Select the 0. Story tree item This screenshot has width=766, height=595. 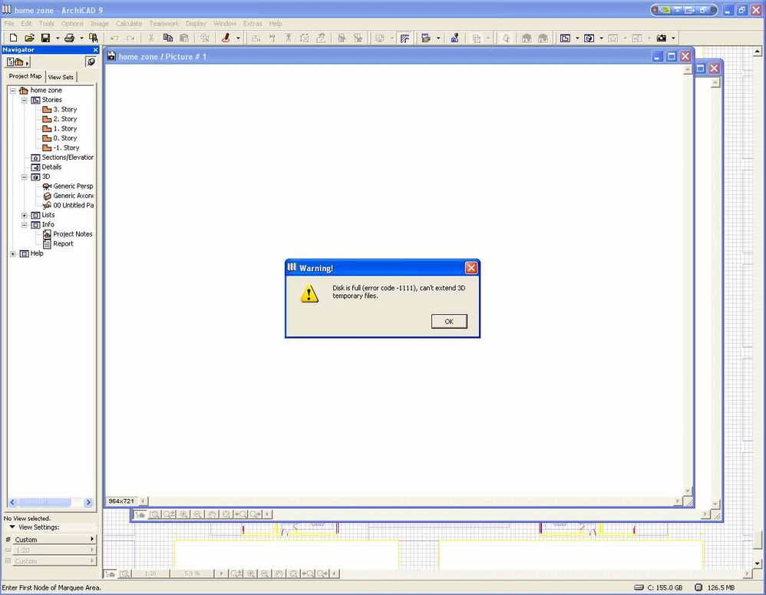point(60,138)
